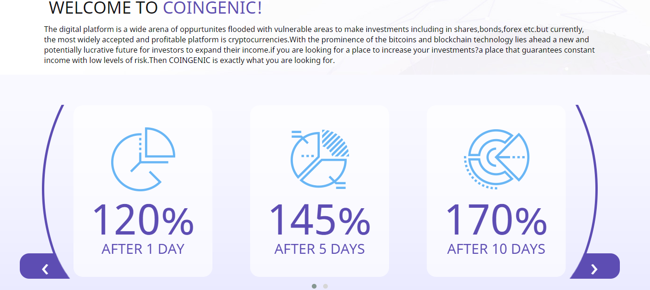Click the purple COINGENIC! heading word
The height and width of the screenshot is (290, 650).
[212, 8]
